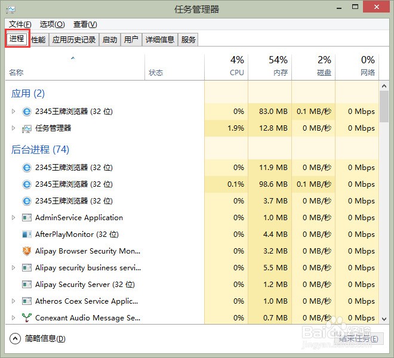394x358 pixels.
Task: Minimize the Task Manager window
Action: pos(339,8)
